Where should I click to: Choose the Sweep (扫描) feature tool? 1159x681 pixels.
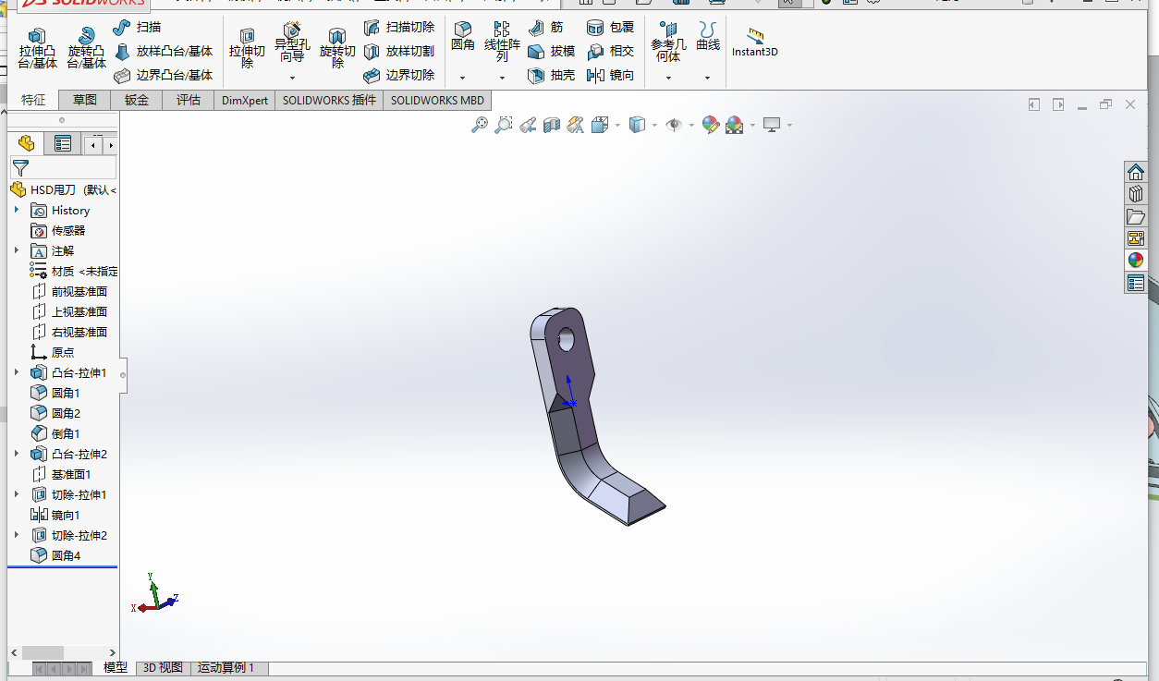pos(137,28)
